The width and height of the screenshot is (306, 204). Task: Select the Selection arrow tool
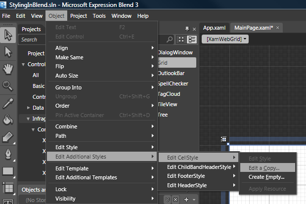8,35
